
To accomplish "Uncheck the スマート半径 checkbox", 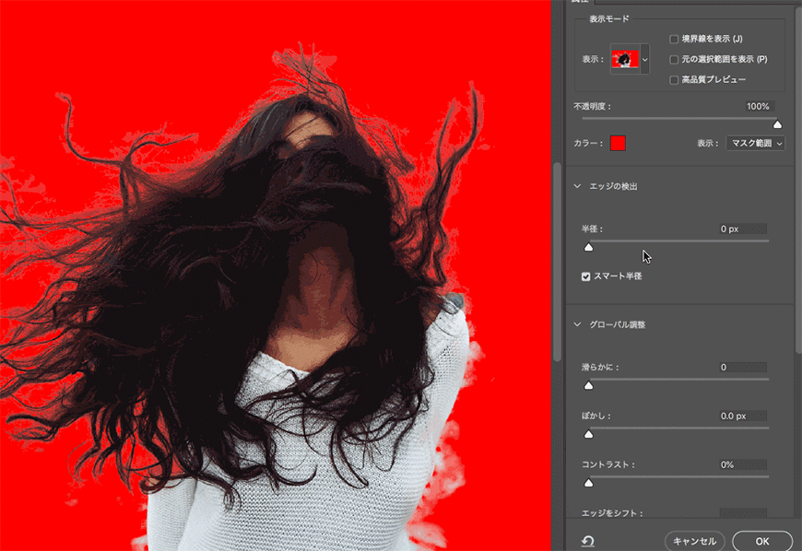I will (x=586, y=275).
